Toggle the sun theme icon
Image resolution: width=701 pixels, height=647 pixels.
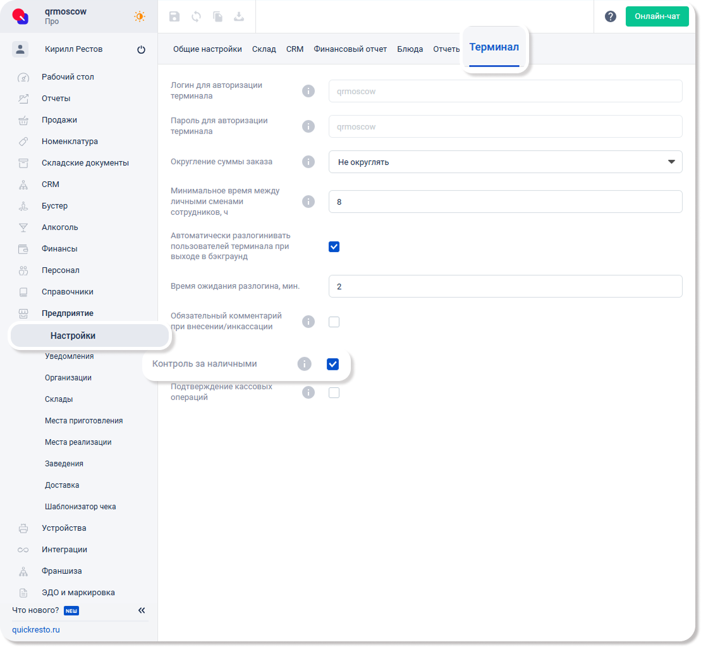pos(140,16)
